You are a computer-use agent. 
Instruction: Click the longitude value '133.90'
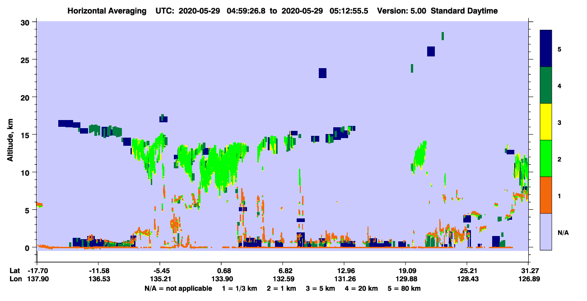point(221,279)
